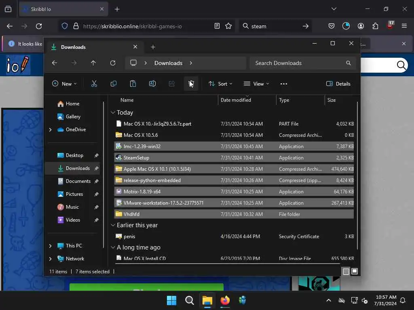This screenshot has height=310, width=414.
Task: Open Documents in the navigation pane
Action: [74, 181]
